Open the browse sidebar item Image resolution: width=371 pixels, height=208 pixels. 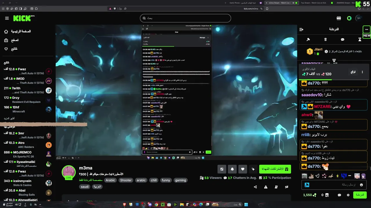(12, 40)
